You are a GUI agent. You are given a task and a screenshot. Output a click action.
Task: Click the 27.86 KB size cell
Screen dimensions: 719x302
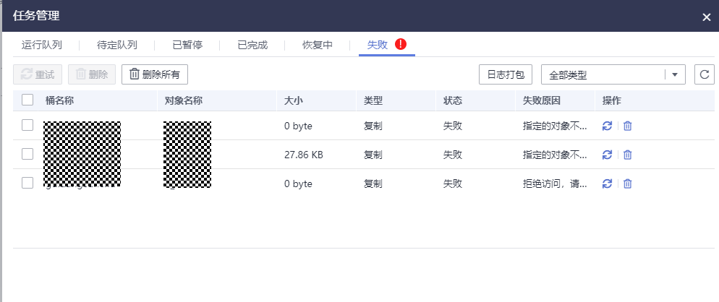(304, 155)
